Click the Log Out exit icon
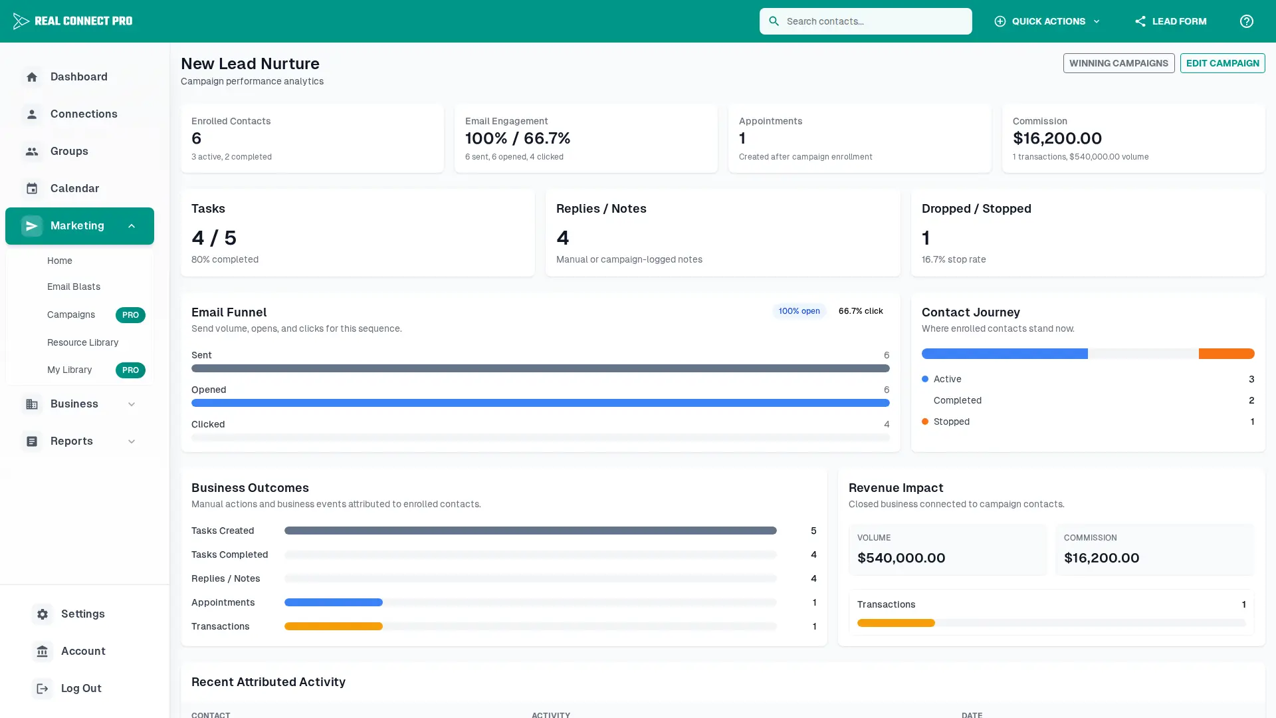The image size is (1276, 718). coord(43,689)
